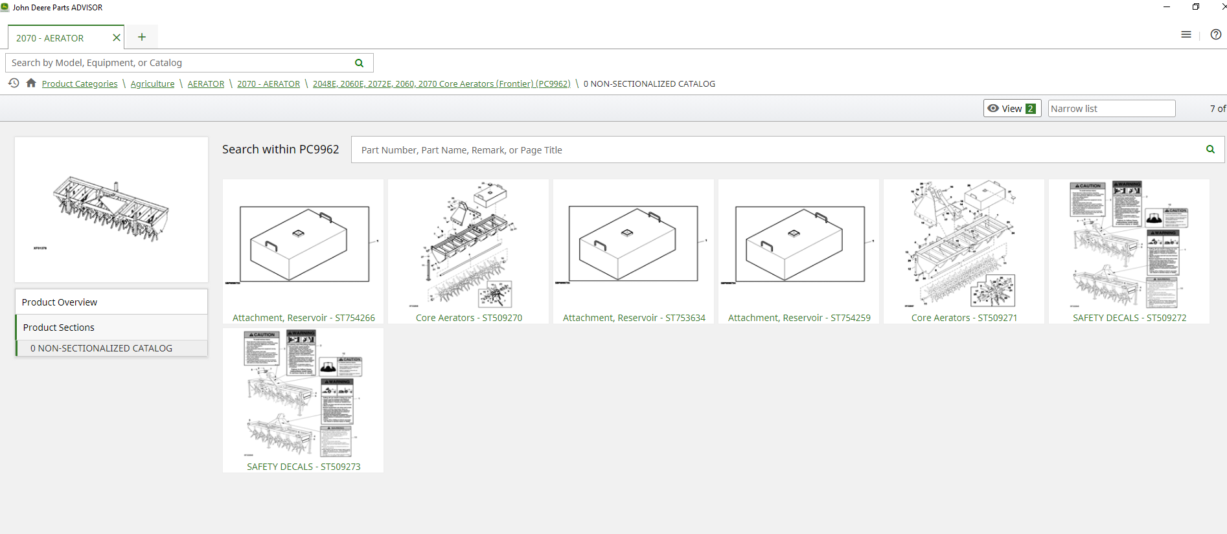
Task: Open 2070 - AERATOR breadcrumb link
Action: pyautogui.click(x=268, y=83)
